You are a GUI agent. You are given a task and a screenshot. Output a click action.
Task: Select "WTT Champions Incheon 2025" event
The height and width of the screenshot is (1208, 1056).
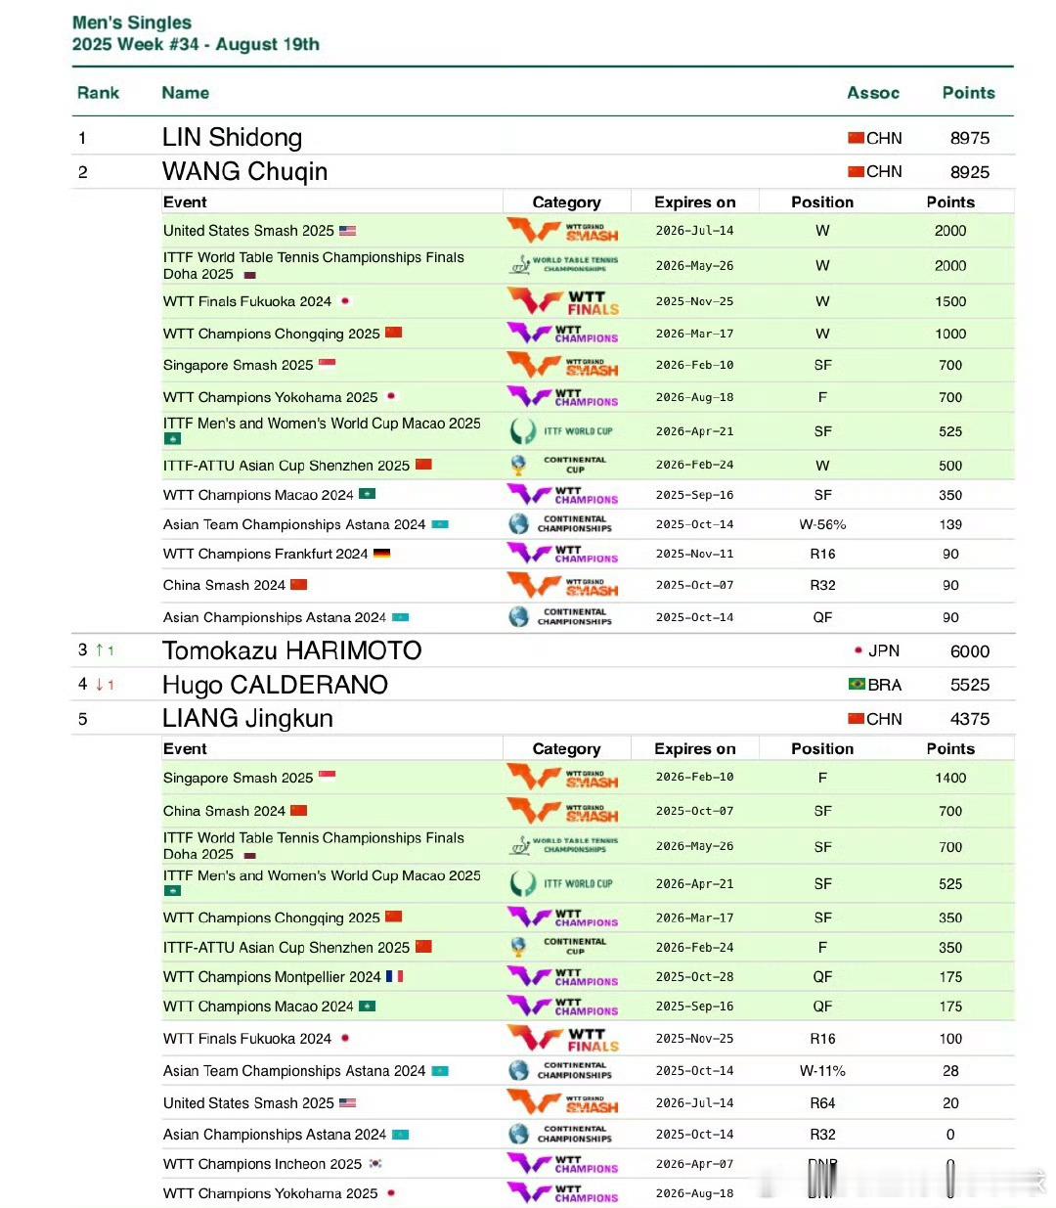(262, 1164)
